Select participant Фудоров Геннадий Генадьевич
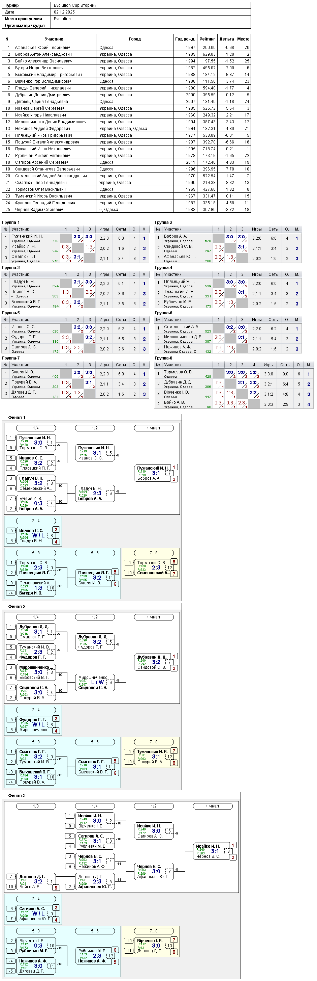This screenshot has height=981, width=317. point(45,203)
